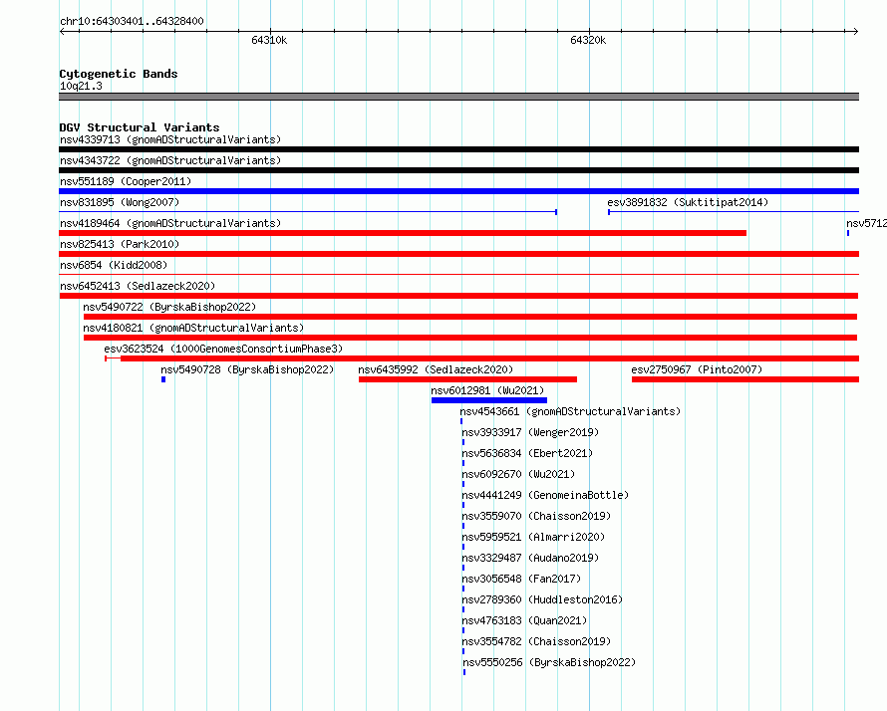The image size is (887, 711).
Task: Select nsv4441249 (GenomeinaBottle) label
Action: (545, 495)
